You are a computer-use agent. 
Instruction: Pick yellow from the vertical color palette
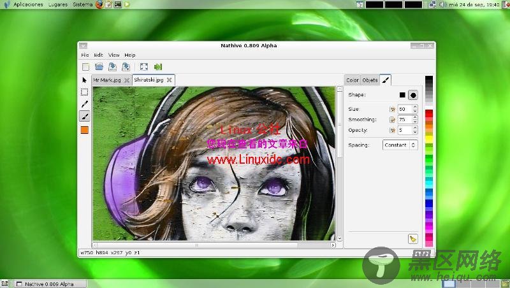429,139
